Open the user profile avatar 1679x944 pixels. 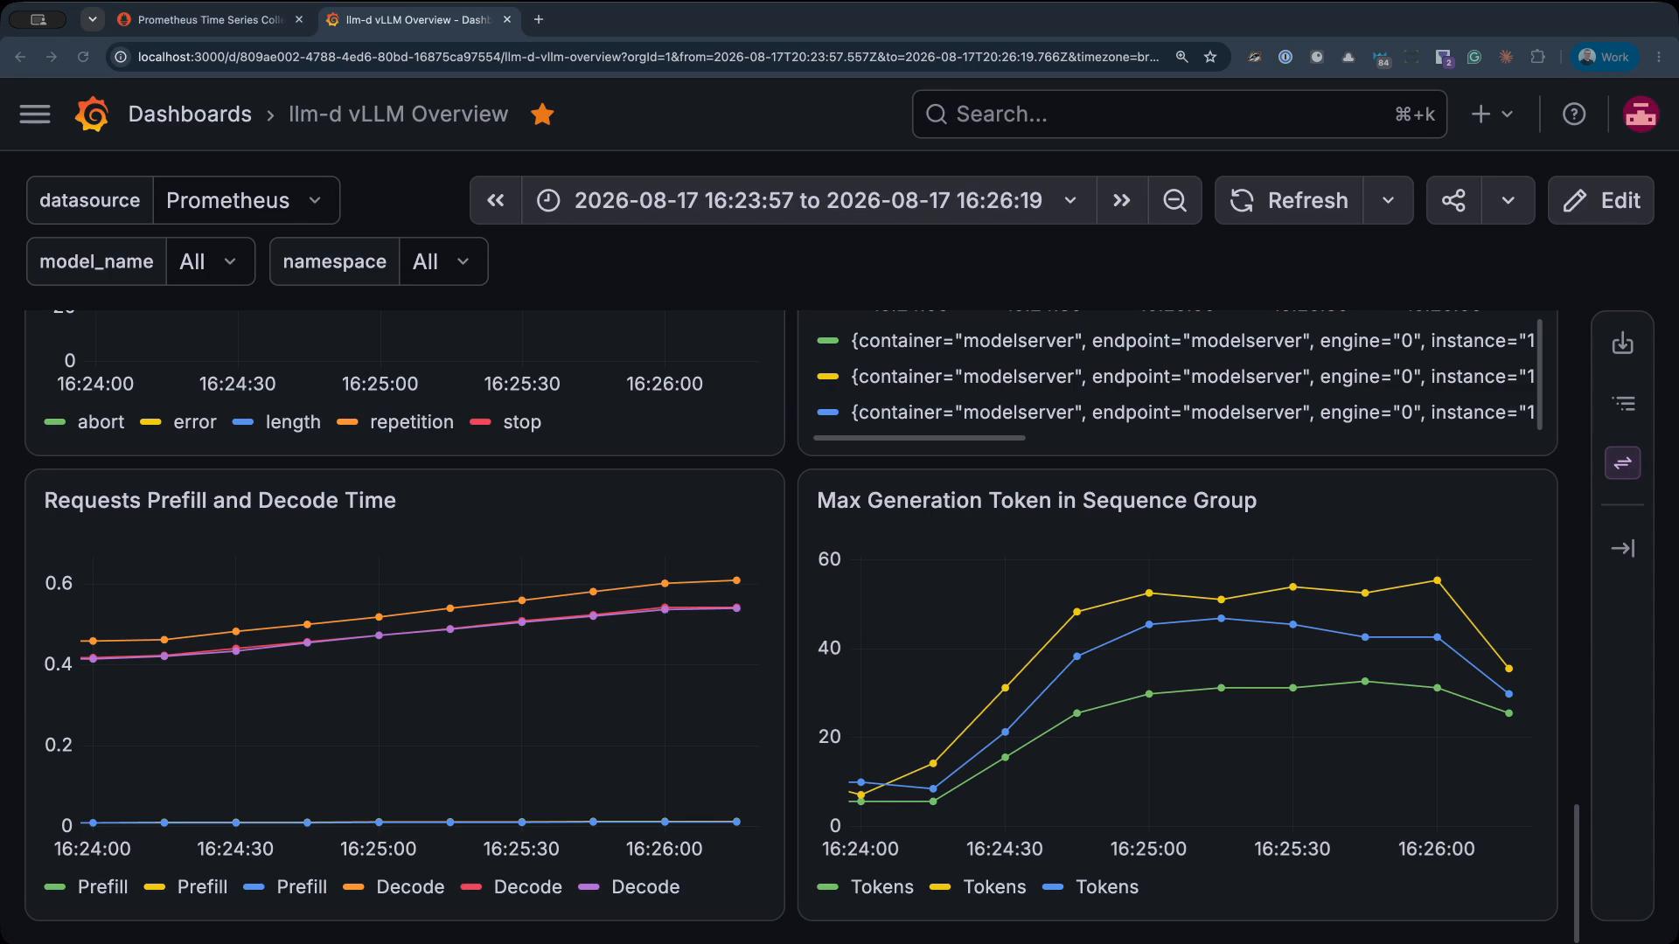pos(1641,115)
